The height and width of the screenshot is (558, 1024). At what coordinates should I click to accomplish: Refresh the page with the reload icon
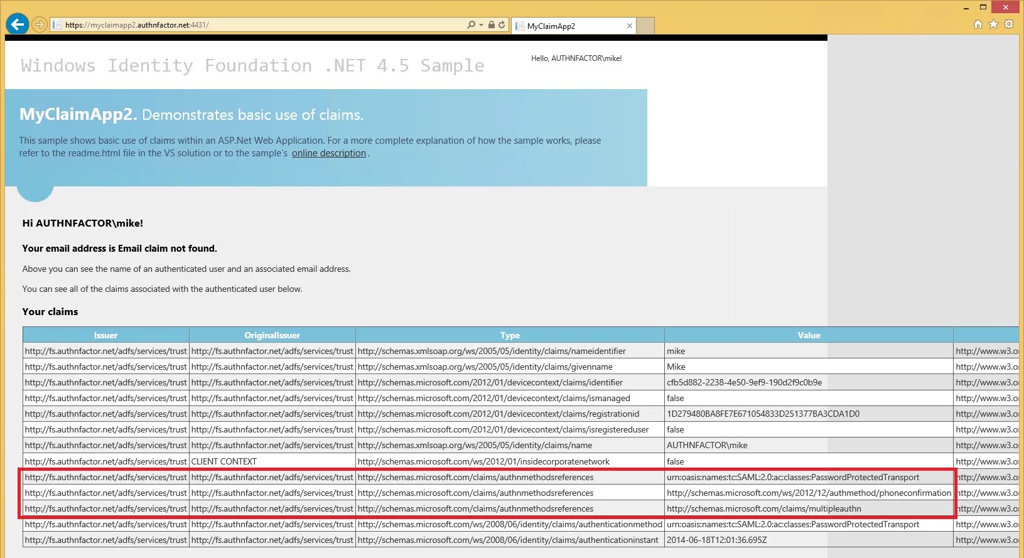coord(502,25)
